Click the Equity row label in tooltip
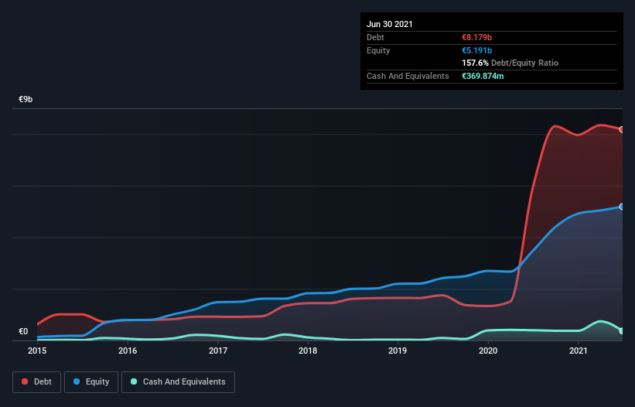The height and width of the screenshot is (407, 635). [x=378, y=50]
